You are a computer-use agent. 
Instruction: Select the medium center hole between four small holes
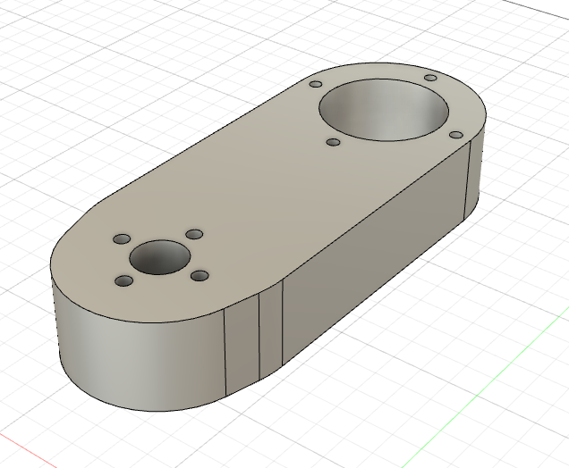click(x=159, y=257)
